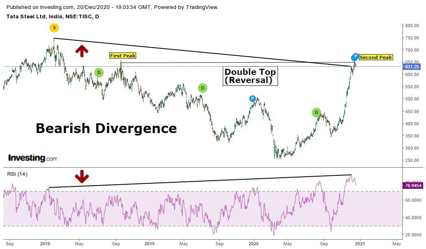Click the 550.00 price axis label
The image size is (426, 249).
coord(412,87)
